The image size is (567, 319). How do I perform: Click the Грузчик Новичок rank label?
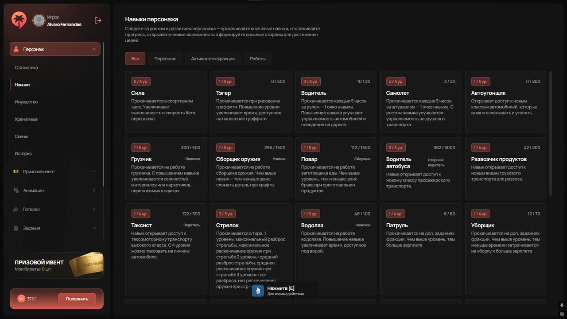193,159
